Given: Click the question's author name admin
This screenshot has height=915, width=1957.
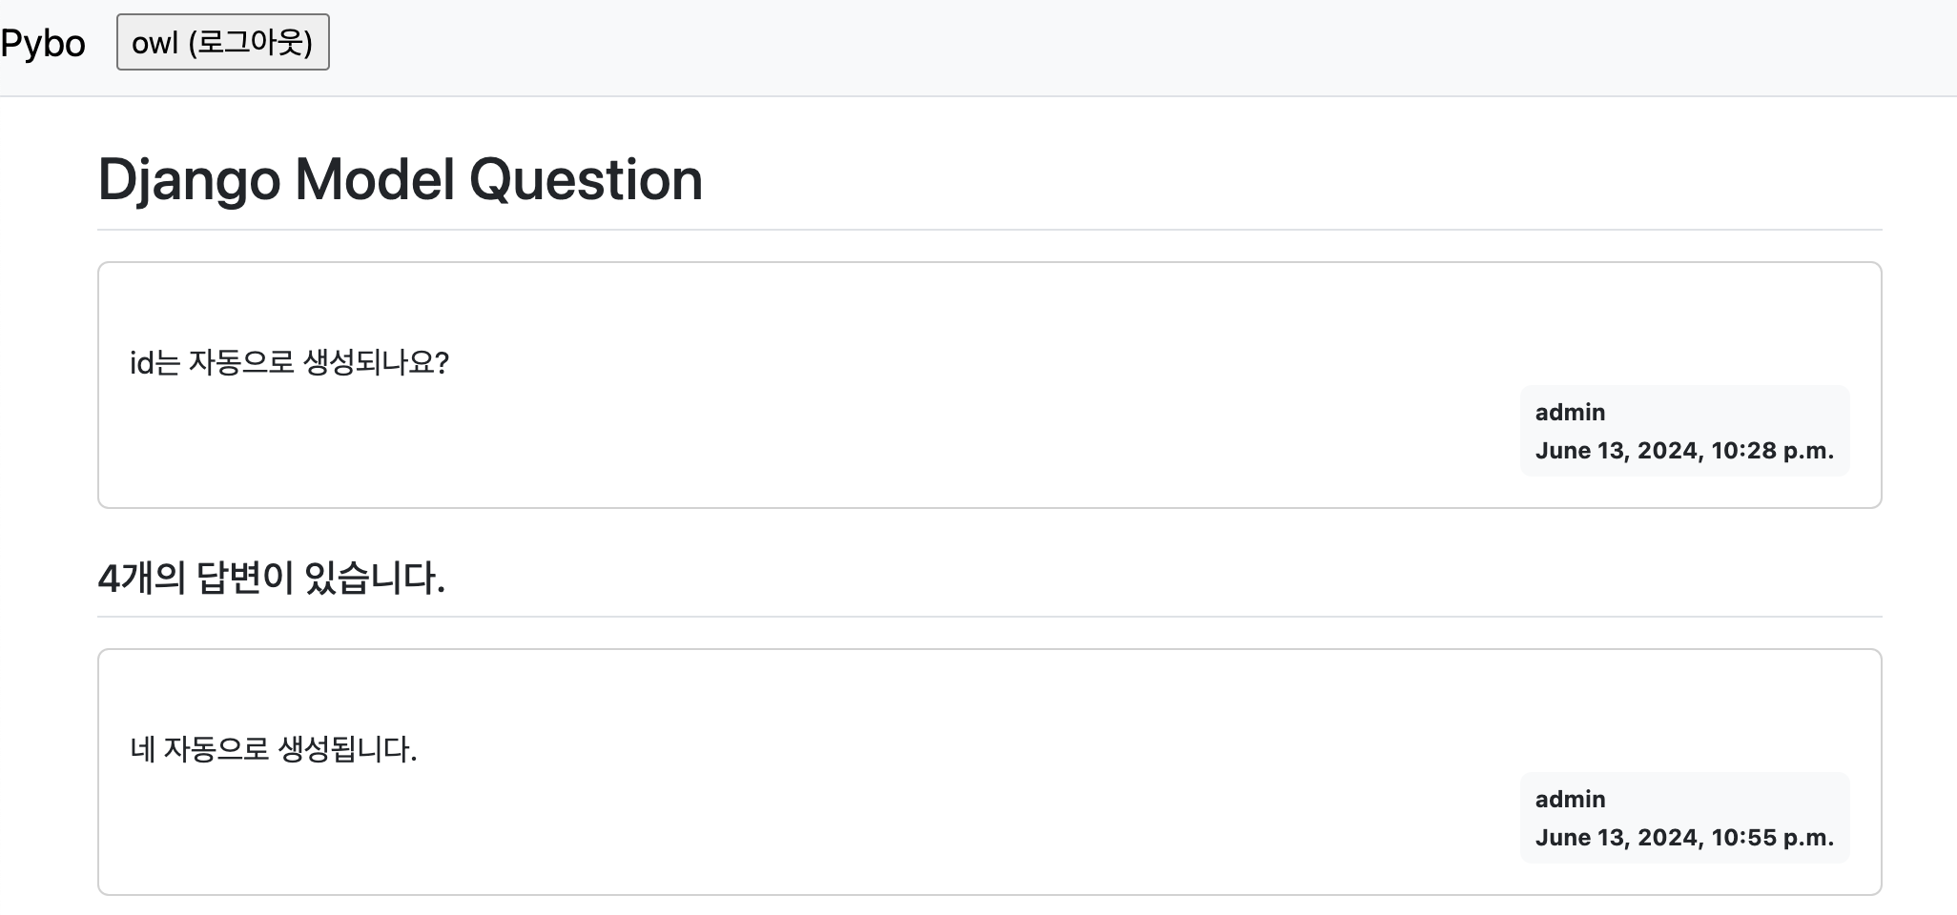Looking at the screenshot, I should (x=1570, y=413).
